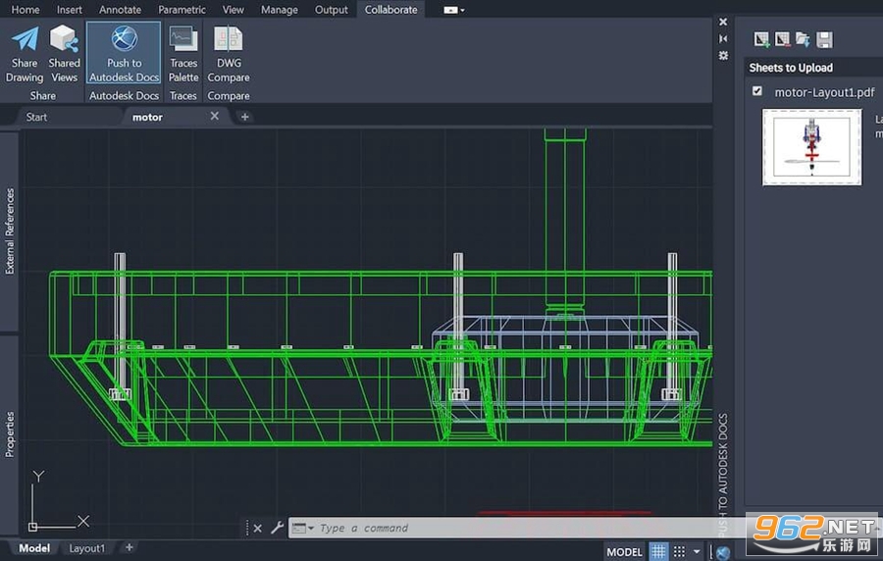Screen dimensions: 883x561
Task: Close the motor drawing tab
Action: click(215, 116)
